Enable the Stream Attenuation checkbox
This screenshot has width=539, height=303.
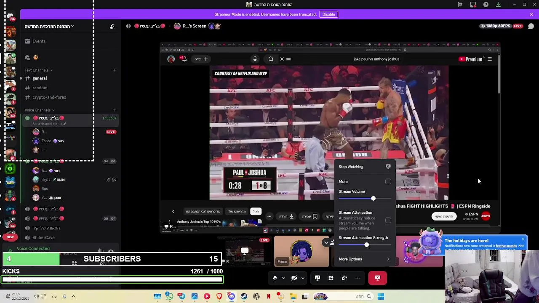388,220
